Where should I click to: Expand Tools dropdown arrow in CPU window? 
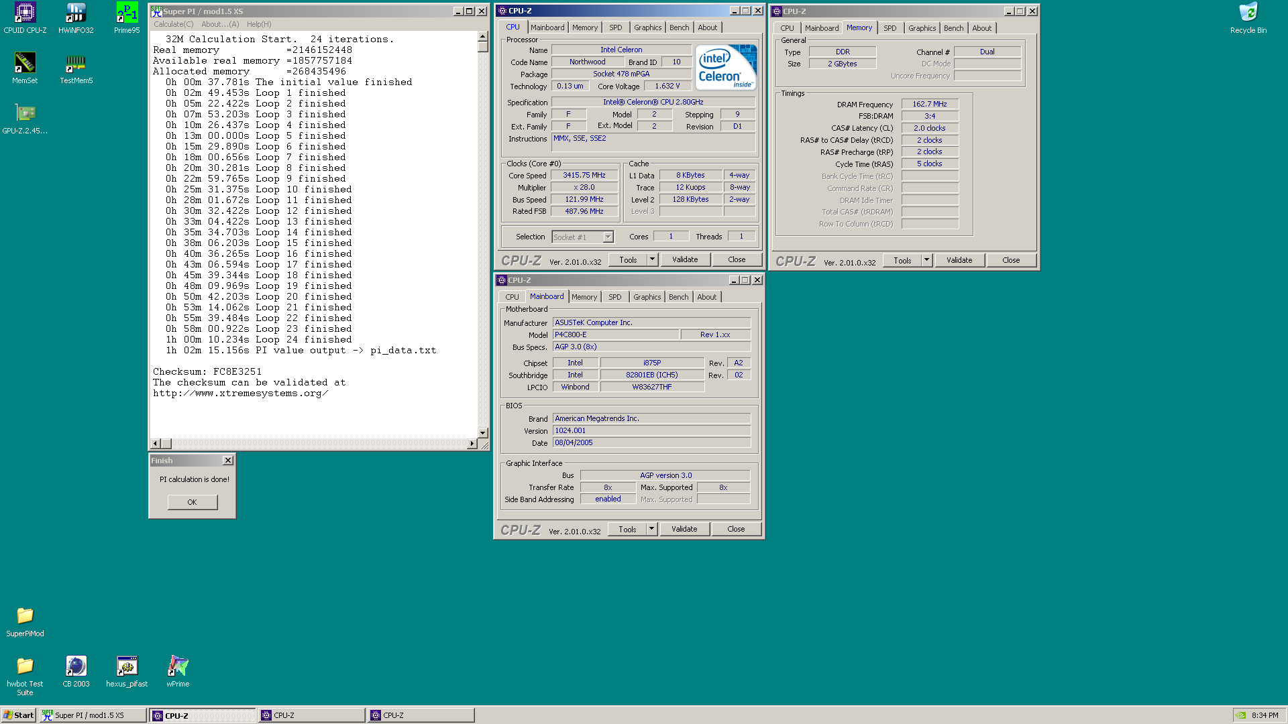point(651,259)
